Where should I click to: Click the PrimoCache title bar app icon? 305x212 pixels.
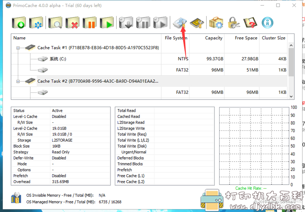[8, 5]
